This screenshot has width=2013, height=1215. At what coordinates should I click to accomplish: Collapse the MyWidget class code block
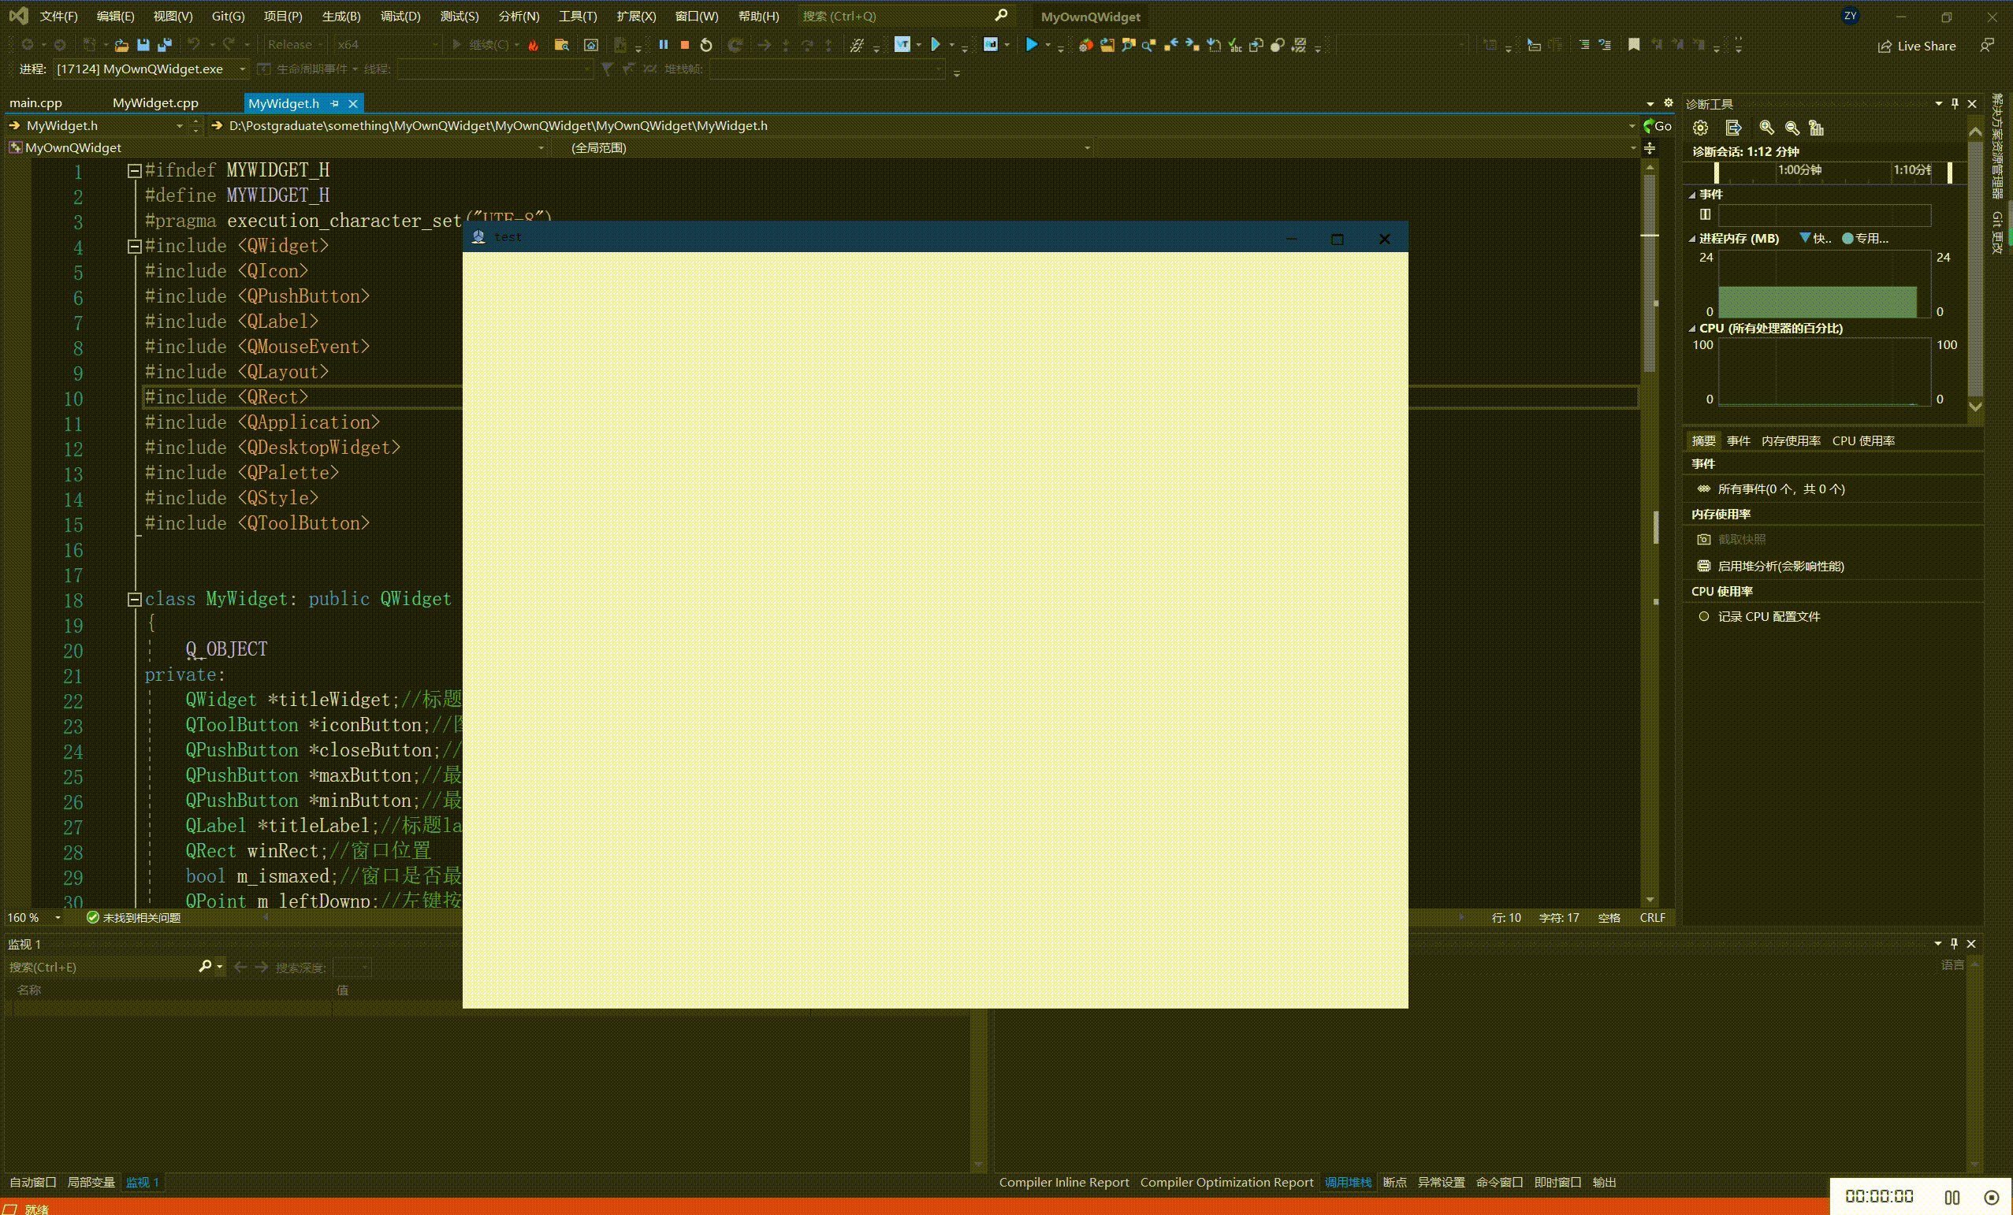[x=135, y=600]
